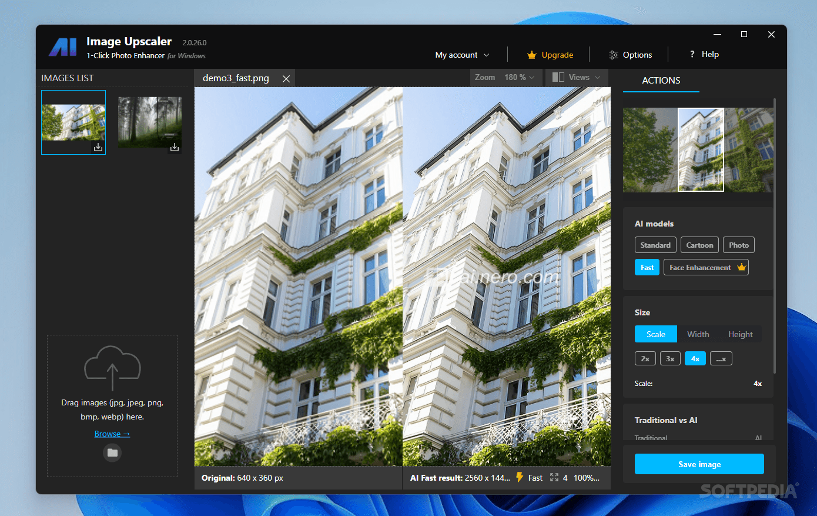Click the Drag images drop zone text
This screenshot has width=817, height=516.
point(112,410)
